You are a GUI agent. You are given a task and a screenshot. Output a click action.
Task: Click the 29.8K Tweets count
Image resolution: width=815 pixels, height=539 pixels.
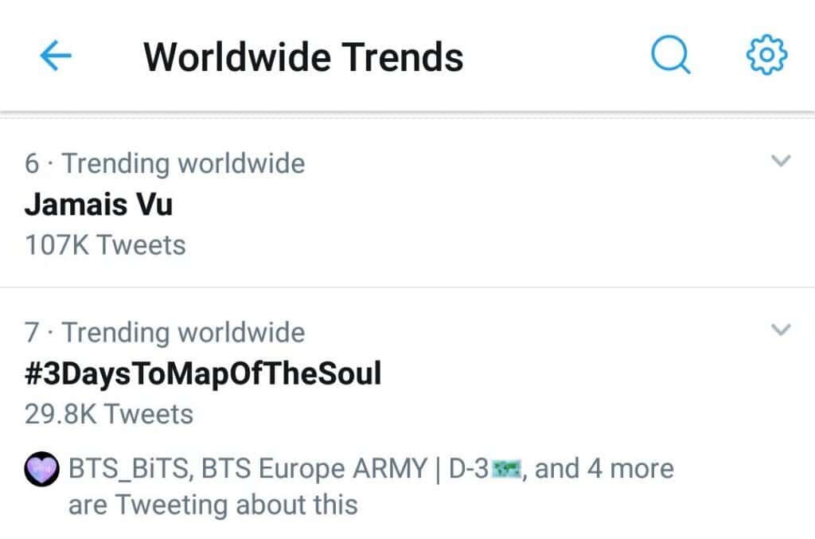pyautogui.click(x=109, y=414)
